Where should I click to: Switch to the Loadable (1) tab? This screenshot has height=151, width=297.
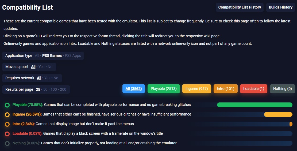(x=253, y=89)
